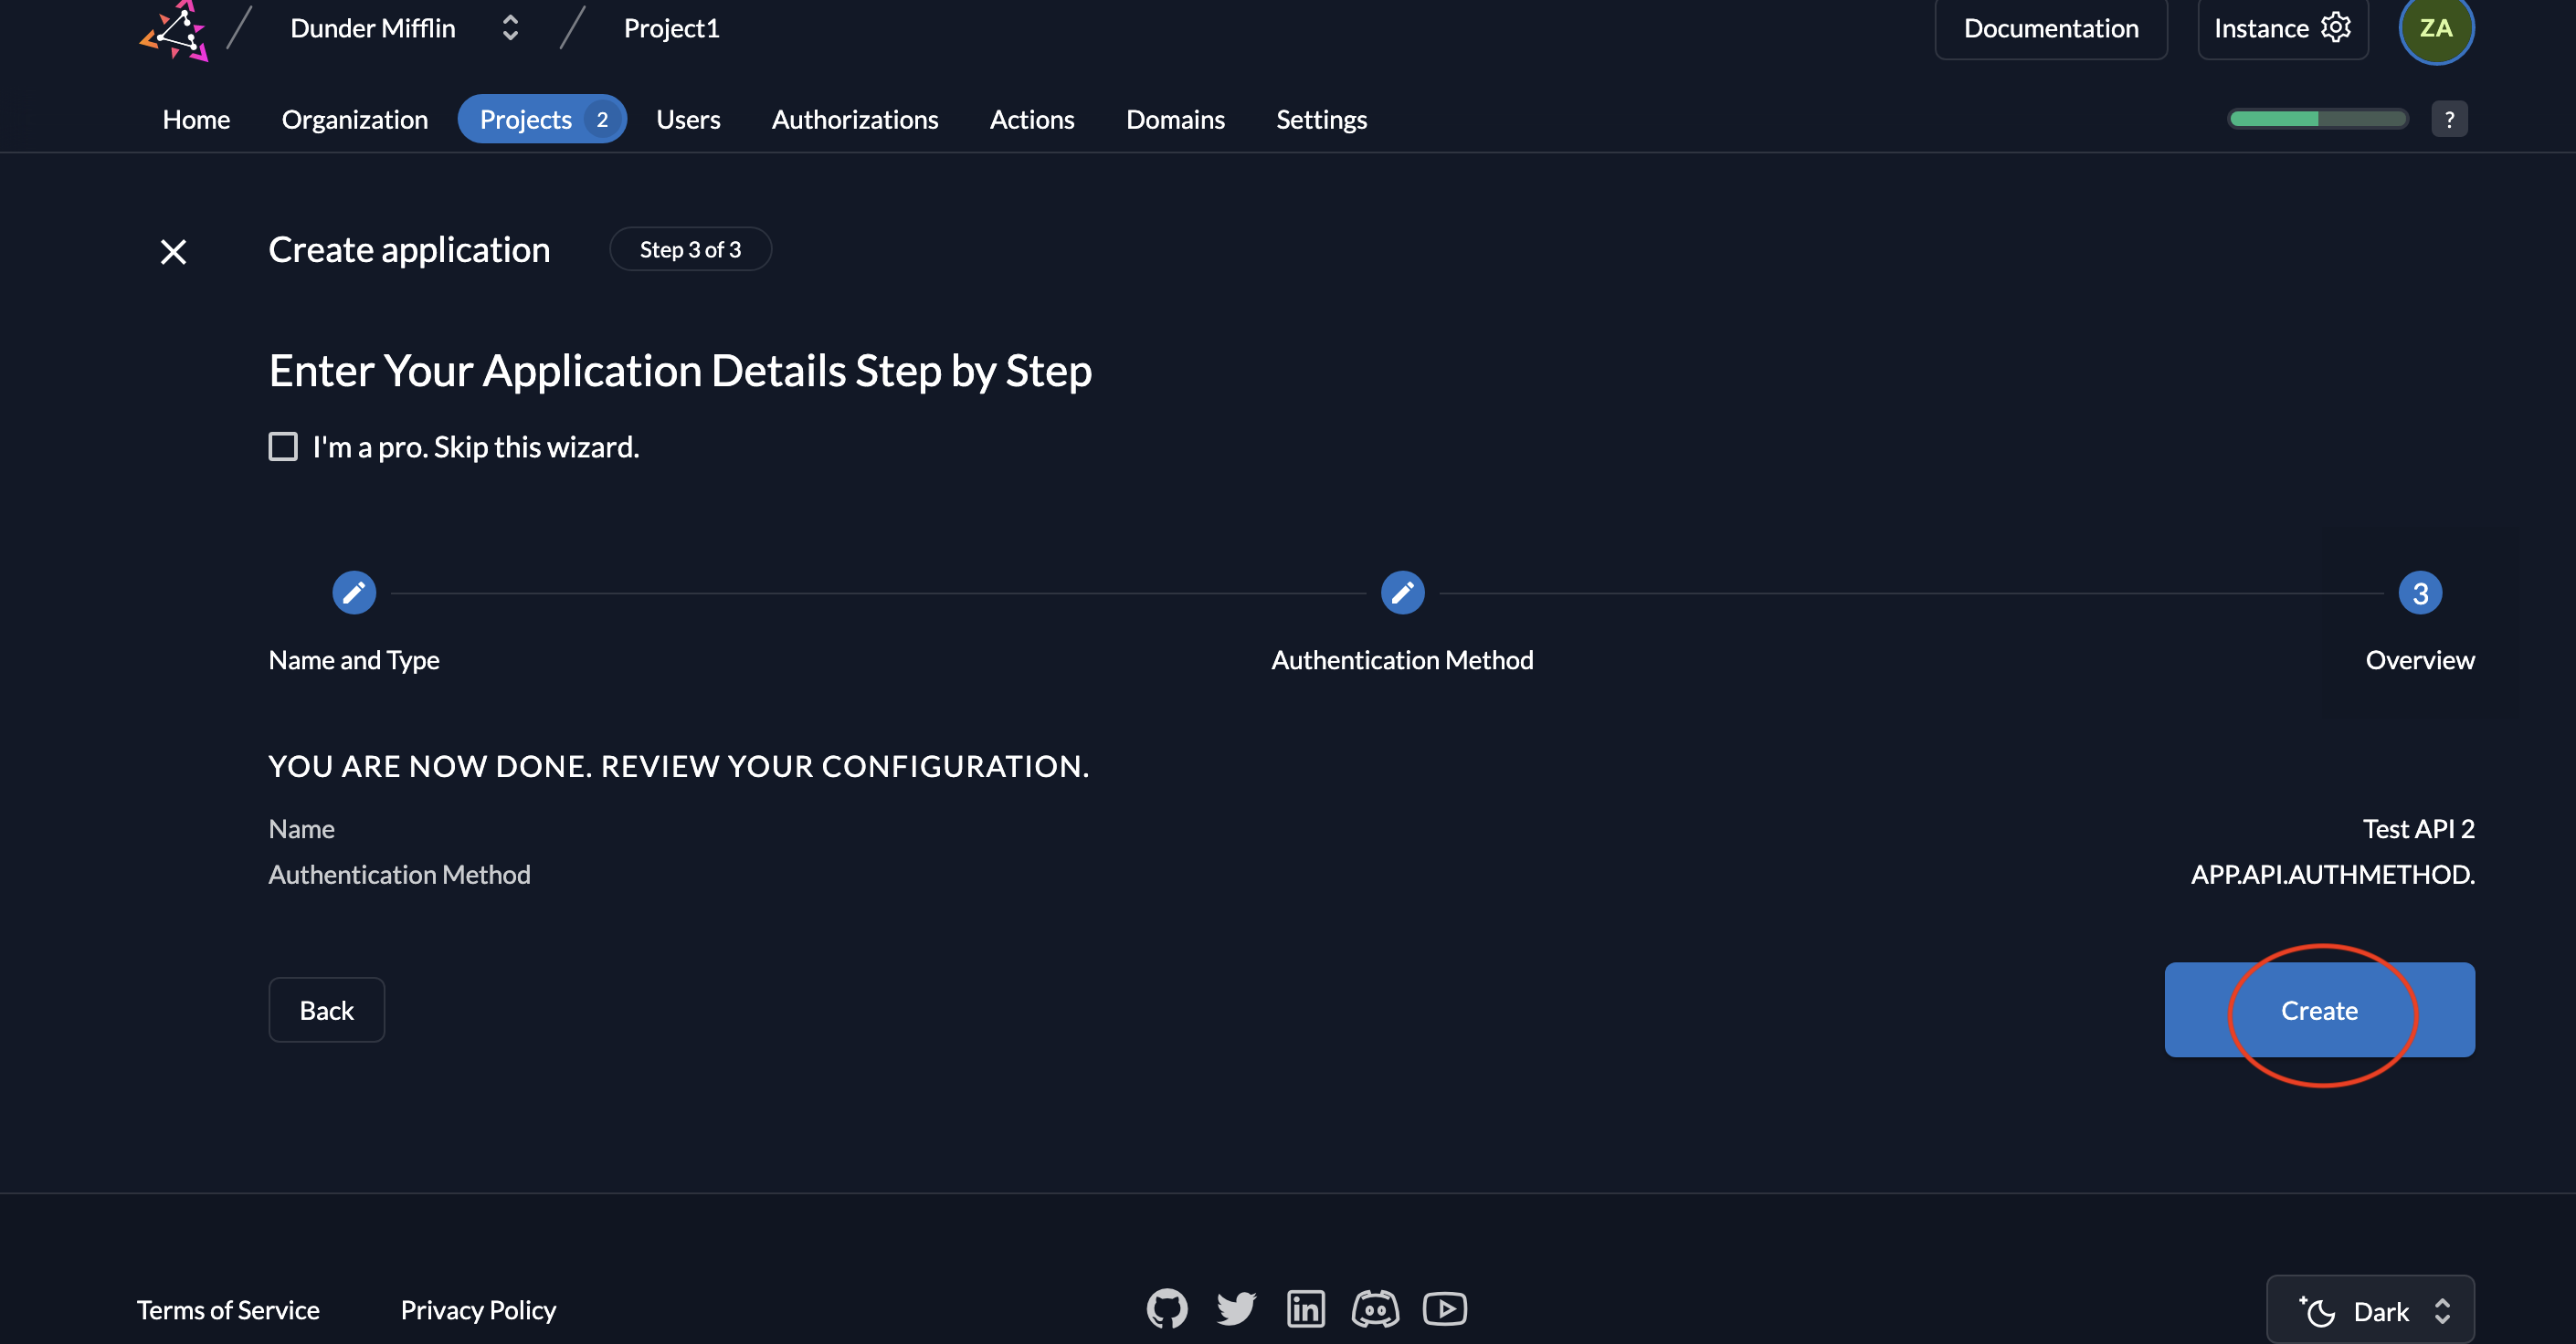
Task: Open LinkedIn icon in footer
Action: 1305,1308
